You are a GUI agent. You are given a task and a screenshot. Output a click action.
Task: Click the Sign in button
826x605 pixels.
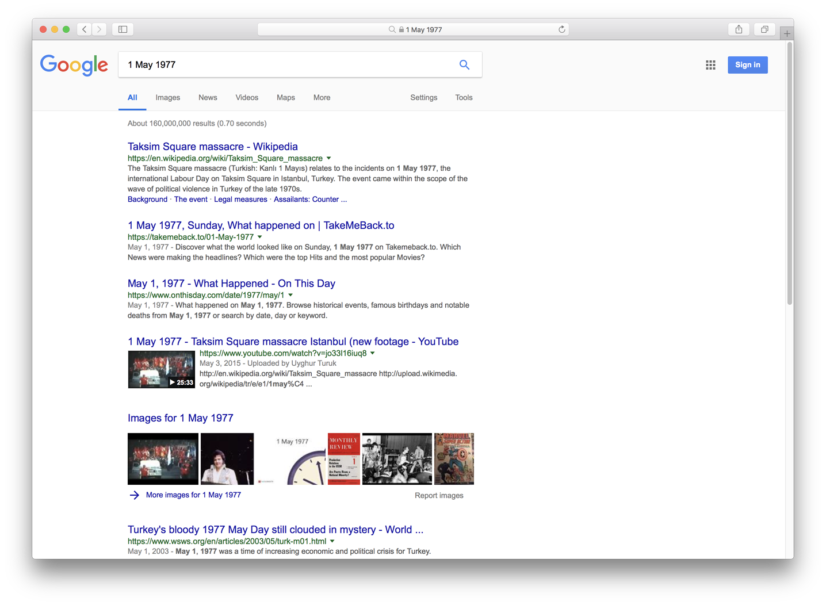pos(747,65)
